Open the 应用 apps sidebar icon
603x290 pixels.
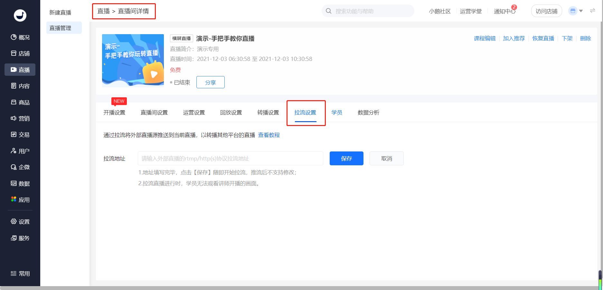(x=14, y=199)
